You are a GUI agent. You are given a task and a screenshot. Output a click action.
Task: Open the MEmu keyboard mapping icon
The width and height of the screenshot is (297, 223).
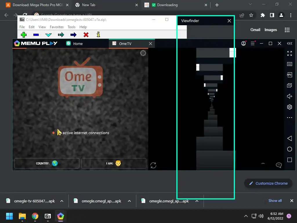pyautogui.click(x=289, y=64)
